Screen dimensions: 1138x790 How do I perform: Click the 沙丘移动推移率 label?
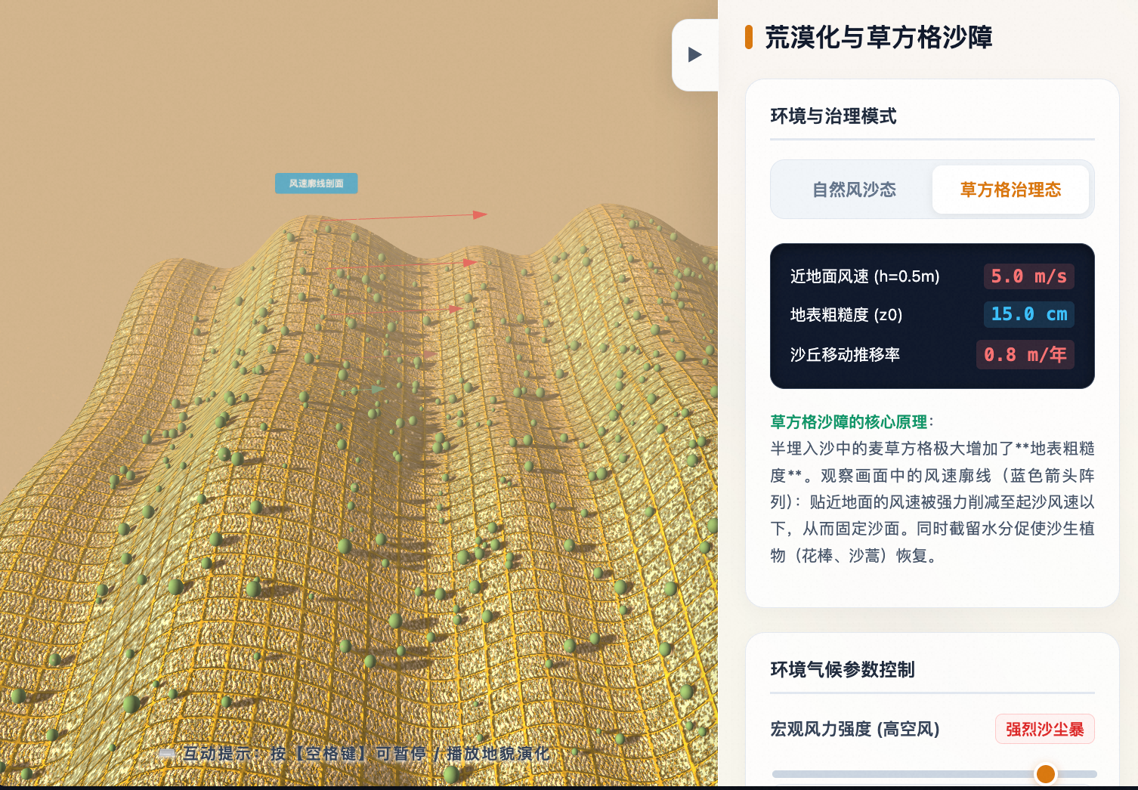[845, 354]
